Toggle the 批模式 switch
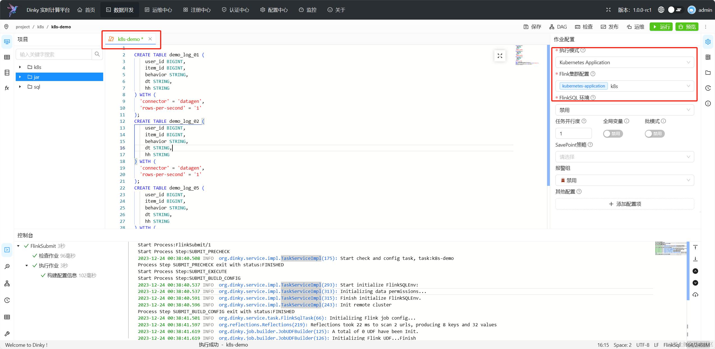This screenshot has height=349, width=715. (x=654, y=134)
